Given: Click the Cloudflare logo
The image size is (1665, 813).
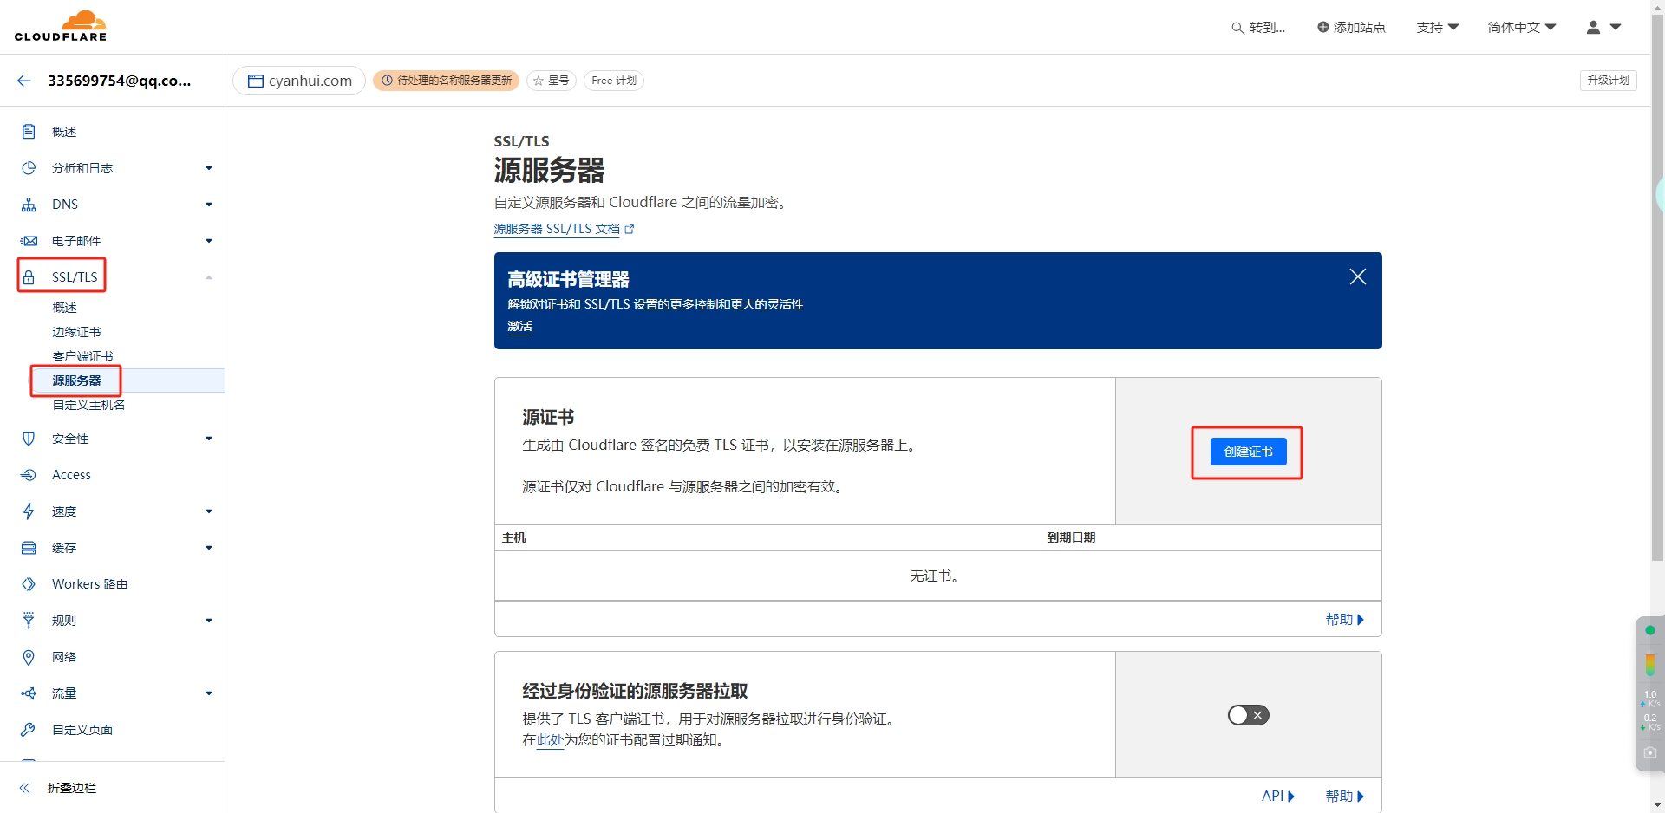Looking at the screenshot, I should (x=61, y=26).
